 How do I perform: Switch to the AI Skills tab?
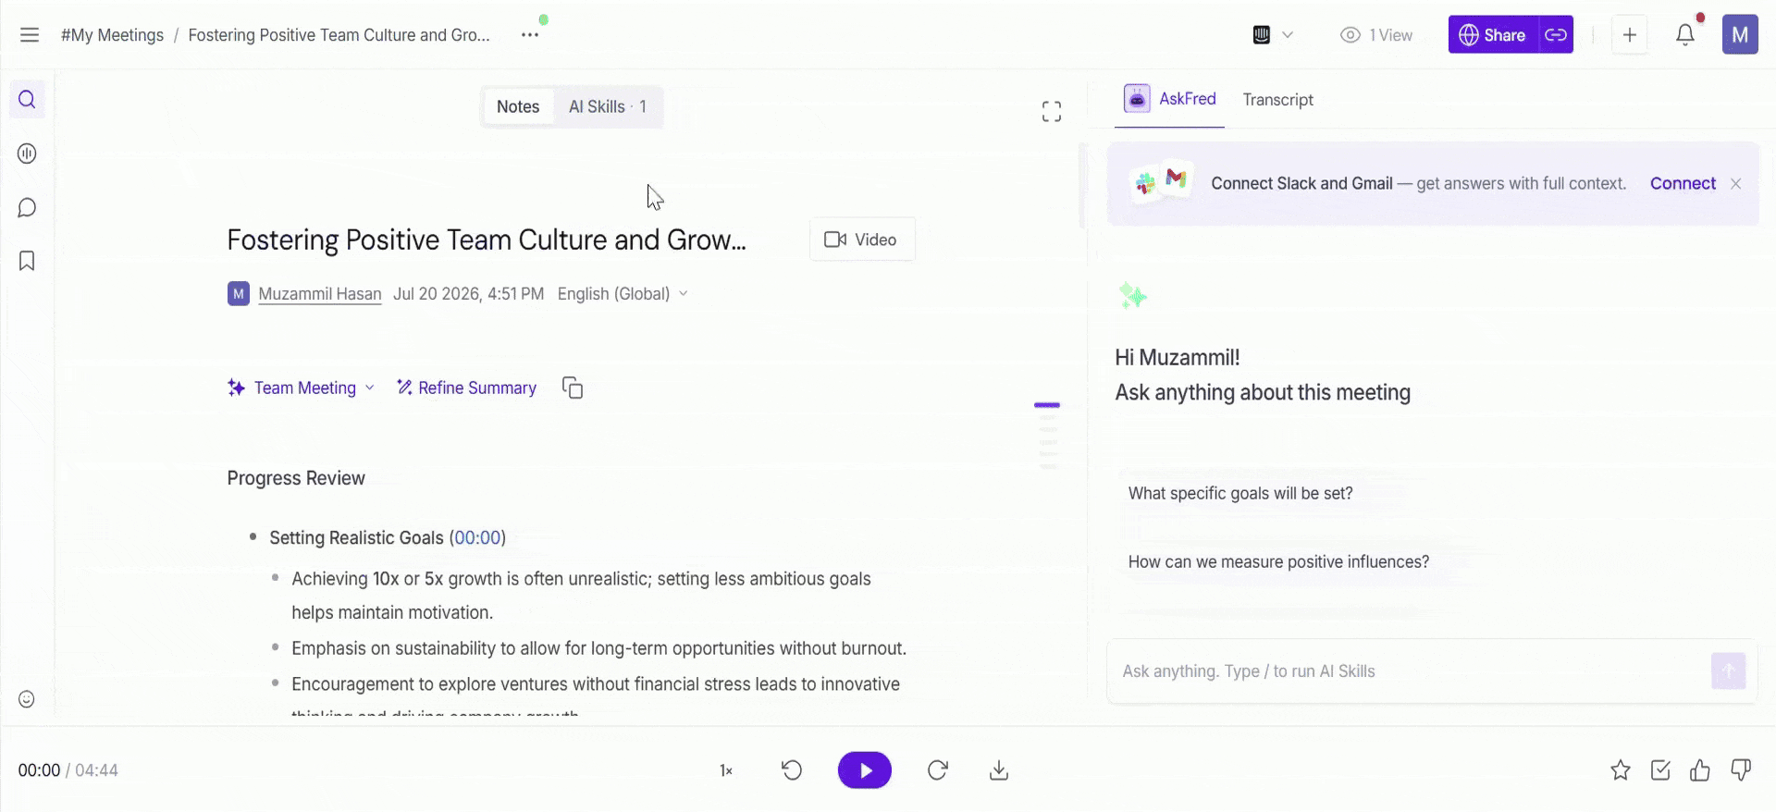tap(608, 107)
